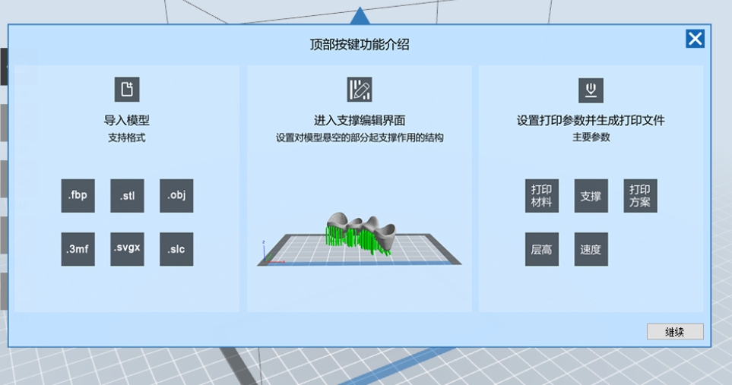Click the 支撑 parameter tile
Image resolution: width=732 pixels, height=385 pixels.
[591, 196]
